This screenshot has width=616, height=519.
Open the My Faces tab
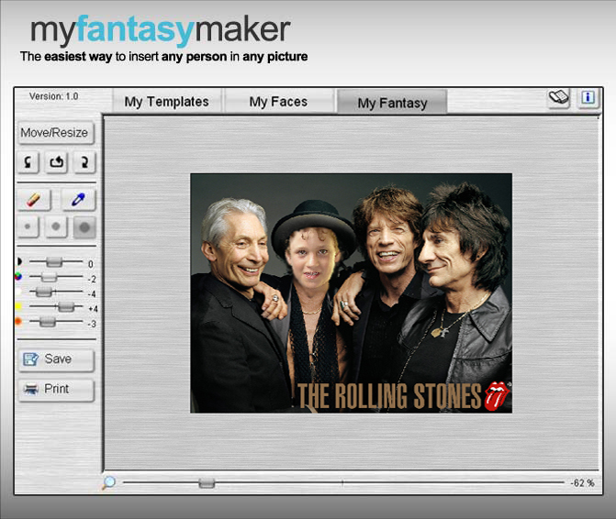278,102
